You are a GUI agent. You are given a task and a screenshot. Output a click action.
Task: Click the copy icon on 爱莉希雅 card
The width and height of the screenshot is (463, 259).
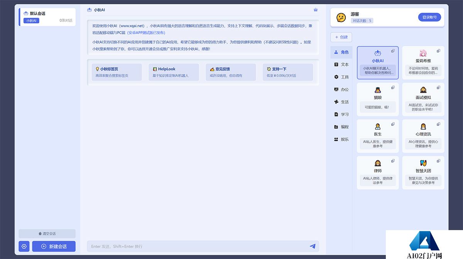(x=438, y=51)
